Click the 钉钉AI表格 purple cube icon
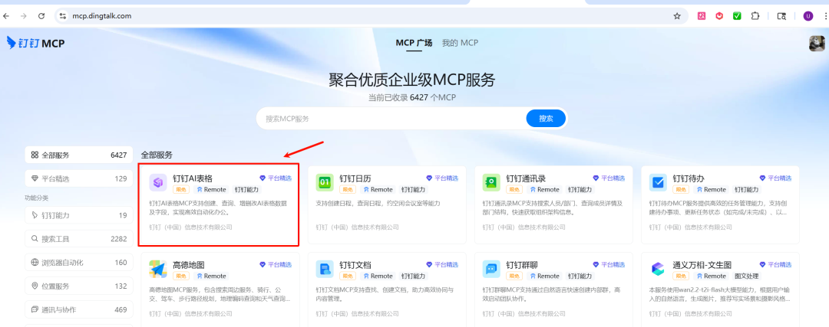This screenshot has width=829, height=327. (x=158, y=182)
